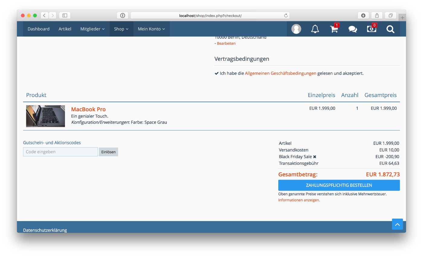Open the Artikel menu item
The image size is (423, 257).
[65, 29]
